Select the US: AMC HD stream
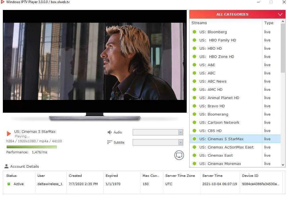 coord(235,89)
